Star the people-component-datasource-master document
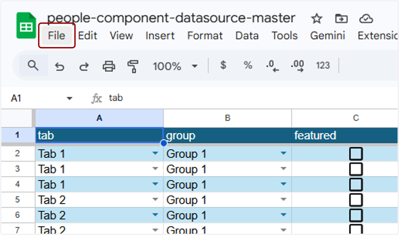399x235 pixels. point(317,19)
